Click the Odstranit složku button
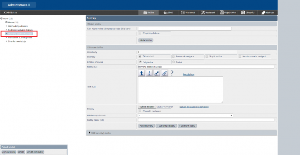This screenshot has width=300, height=155. pos(187,126)
